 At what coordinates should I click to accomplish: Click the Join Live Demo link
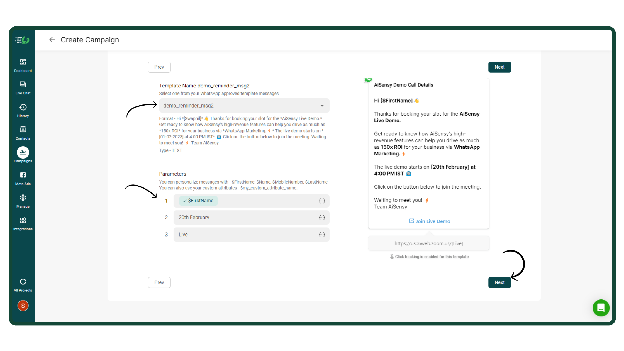coord(429,221)
